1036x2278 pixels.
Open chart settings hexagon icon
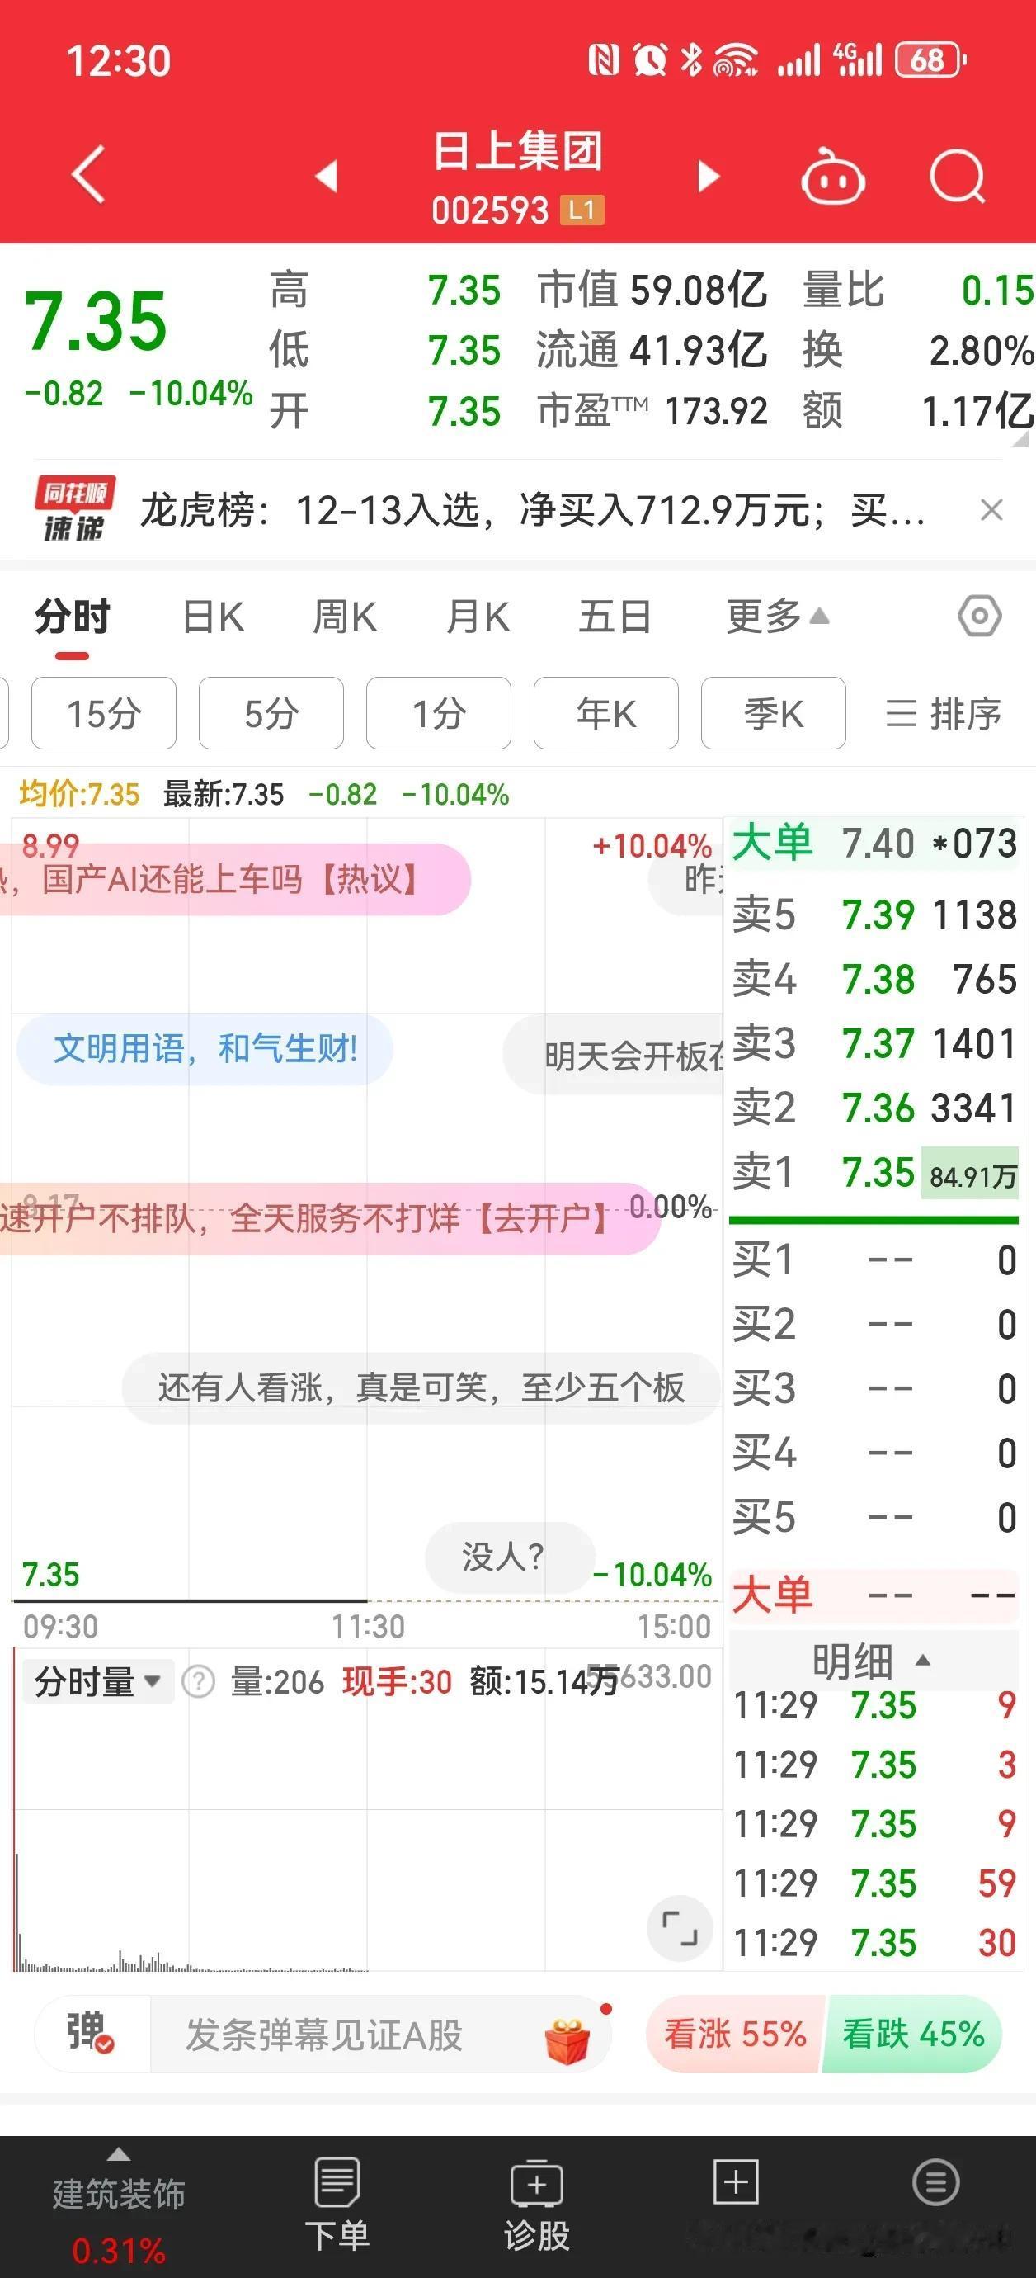click(979, 616)
